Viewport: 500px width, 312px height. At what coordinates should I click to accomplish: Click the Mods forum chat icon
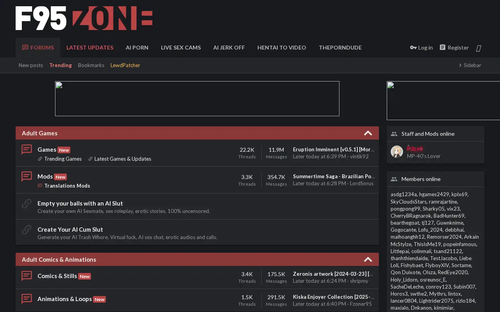27,176
